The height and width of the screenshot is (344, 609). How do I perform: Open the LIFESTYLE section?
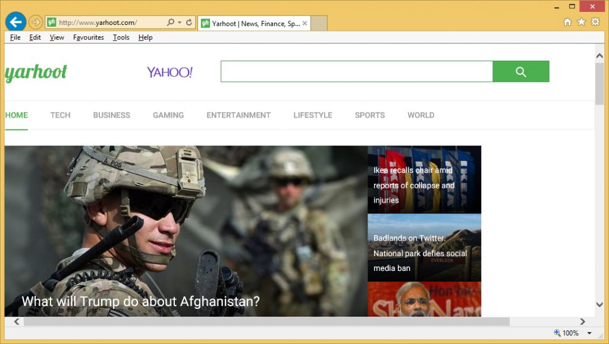313,115
